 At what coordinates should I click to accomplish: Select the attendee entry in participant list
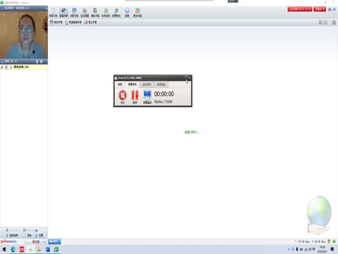pyautogui.click(x=21, y=67)
